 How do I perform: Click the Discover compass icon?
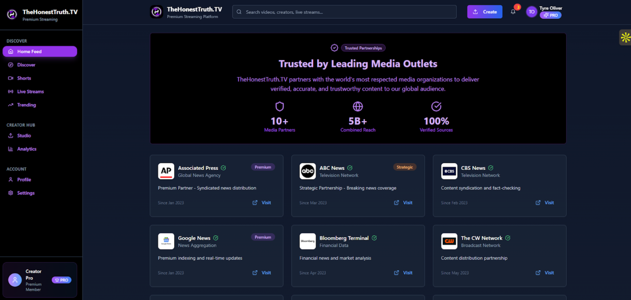tap(11, 65)
